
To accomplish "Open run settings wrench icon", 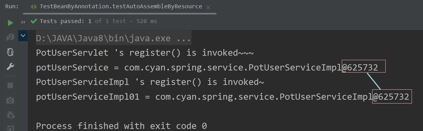I will click(10, 67).
